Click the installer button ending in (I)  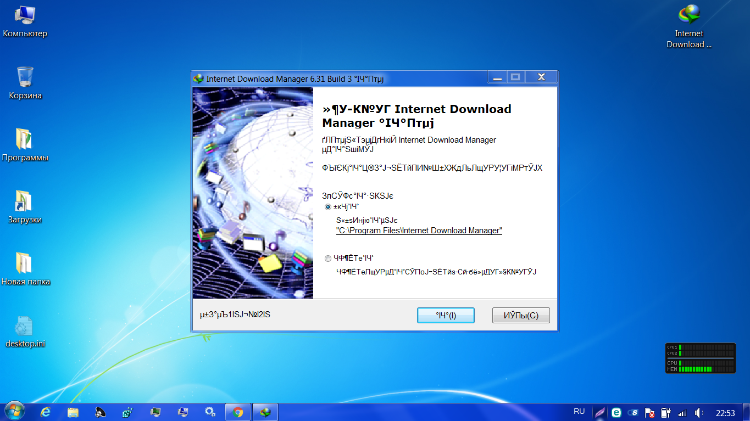tap(446, 316)
